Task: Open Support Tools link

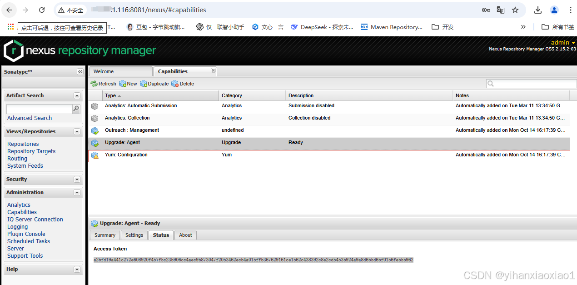Action: click(25, 256)
